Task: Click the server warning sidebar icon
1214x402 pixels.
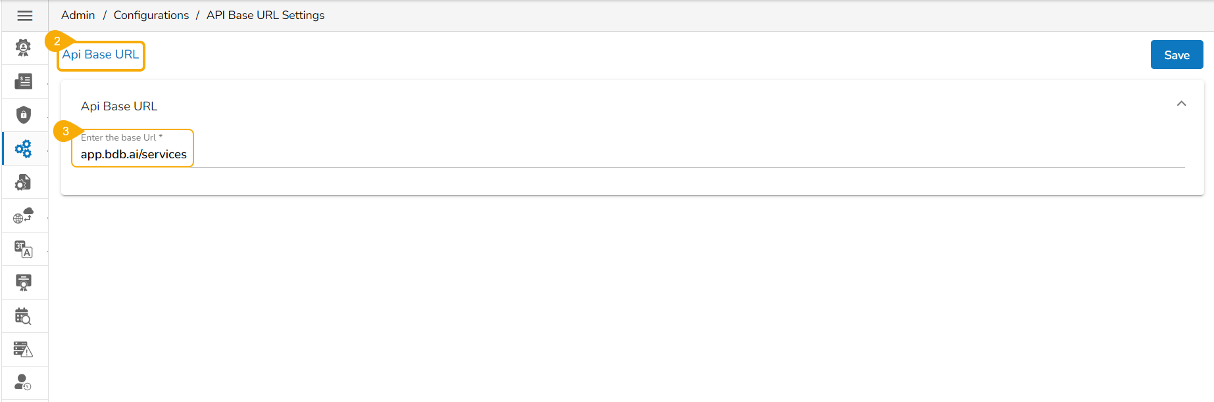Action: click(23, 349)
